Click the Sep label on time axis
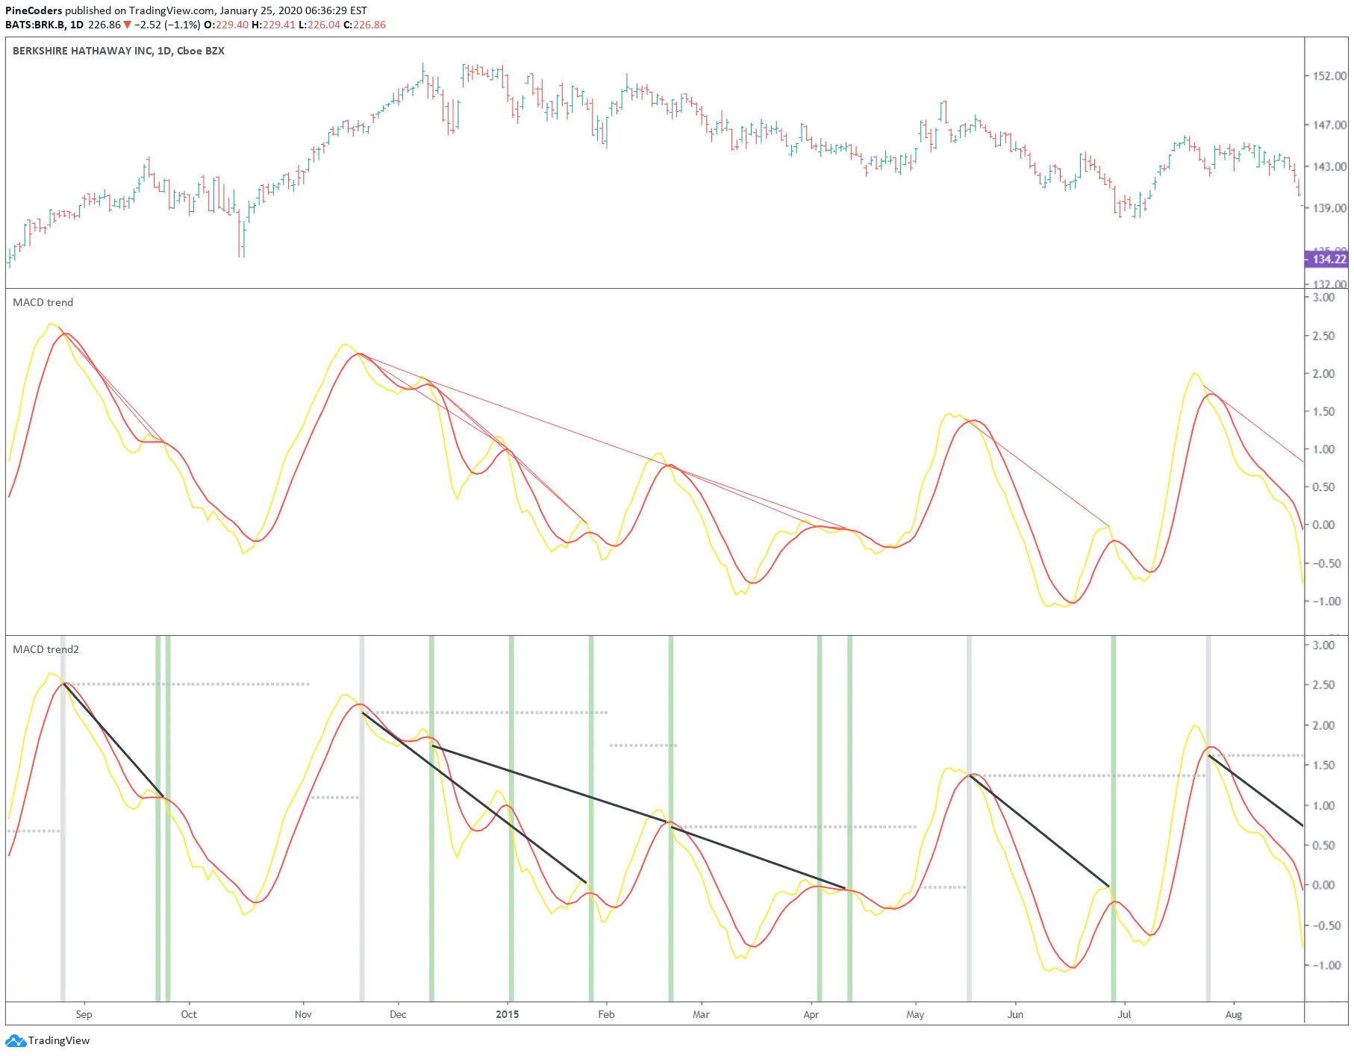The height and width of the screenshot is (1056, 1354). [84, 1014]
